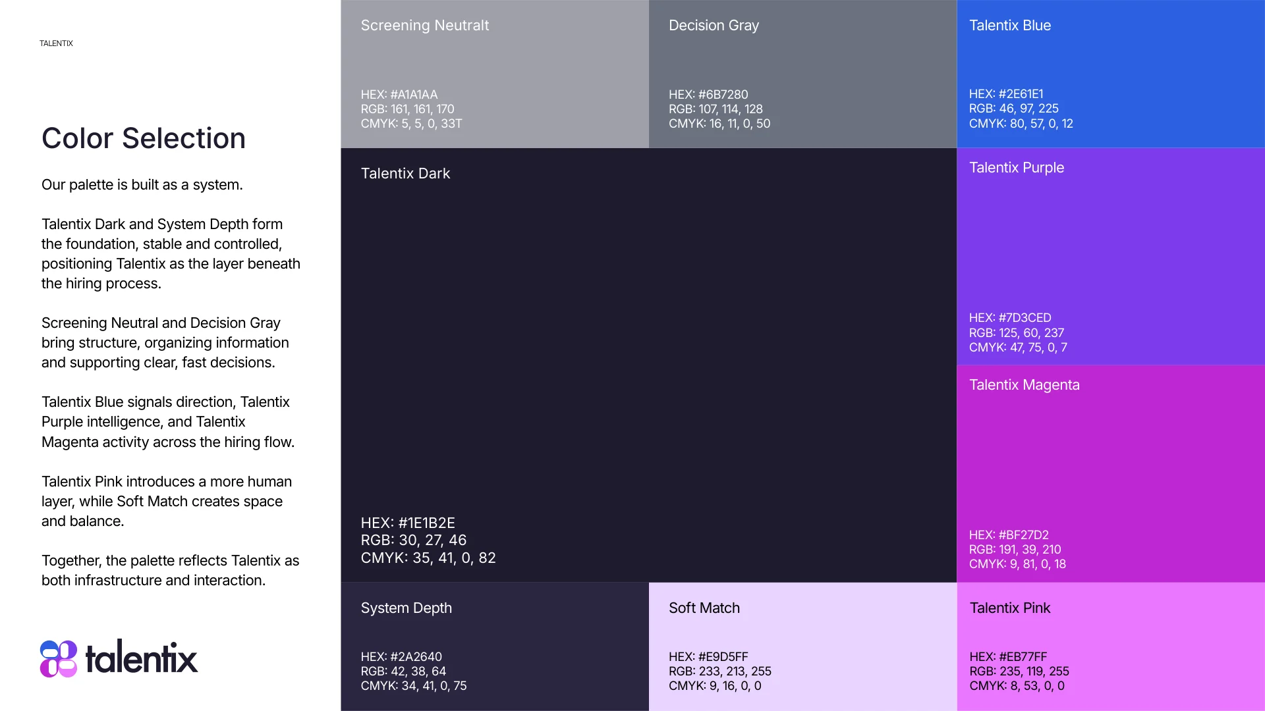Screen dimensions: 1265x711
Task: Select the text 'HEX: #6B7280'
Action: [708, 95]
